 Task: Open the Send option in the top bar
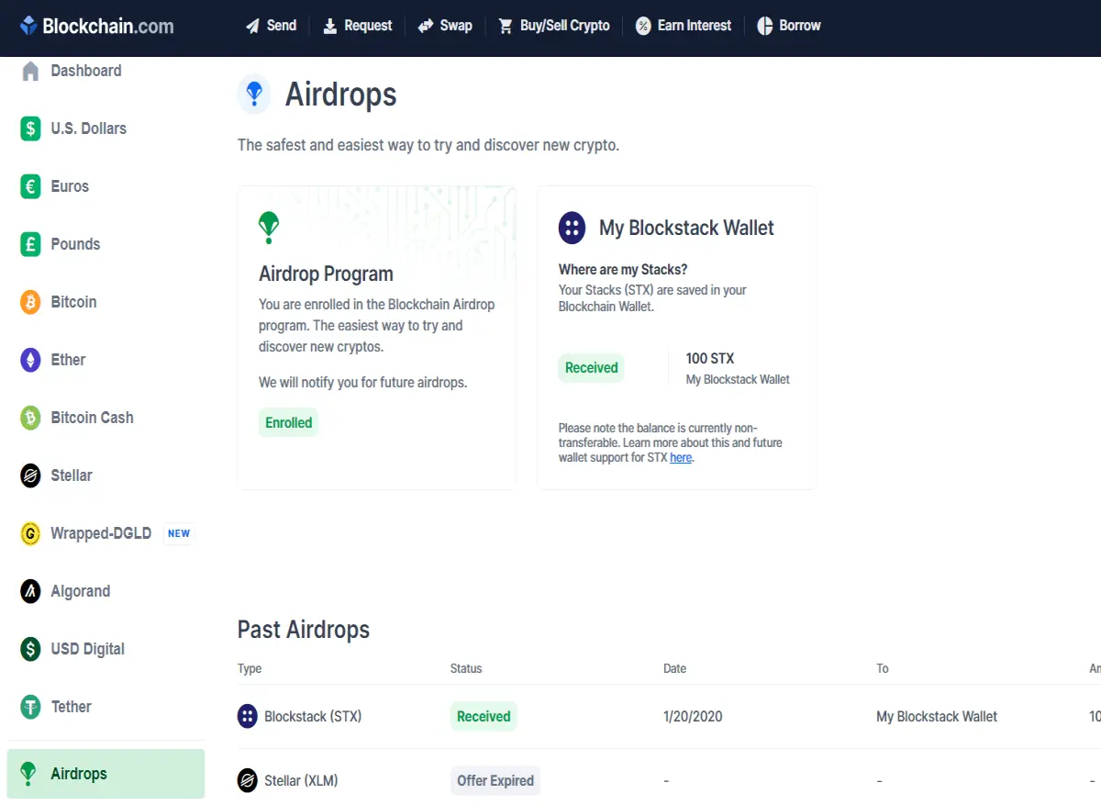click(271, 26)
